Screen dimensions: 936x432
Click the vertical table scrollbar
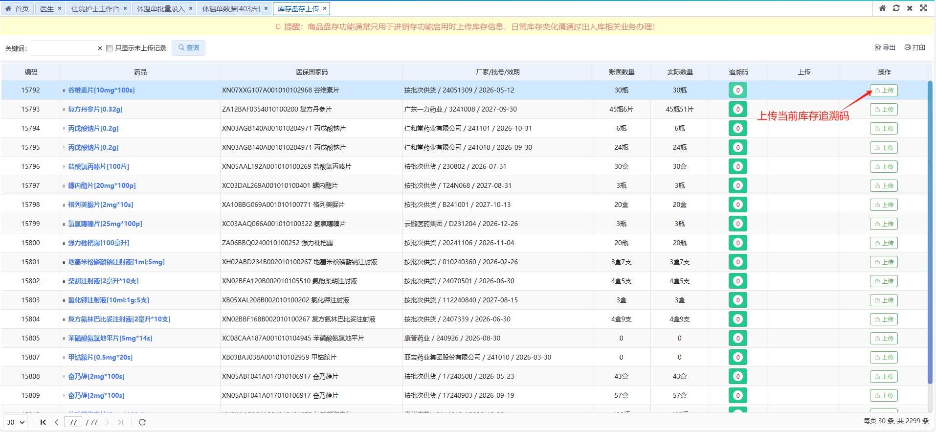[x=930, y=232]
